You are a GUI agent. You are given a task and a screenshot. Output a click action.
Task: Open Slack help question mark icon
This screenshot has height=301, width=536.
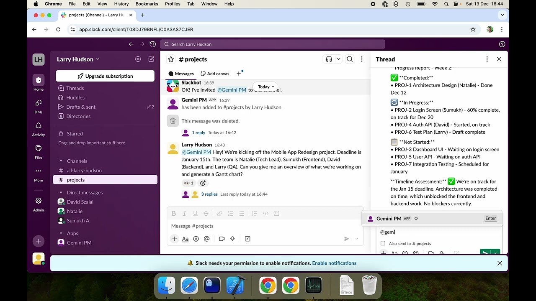(x=502, y=44)
